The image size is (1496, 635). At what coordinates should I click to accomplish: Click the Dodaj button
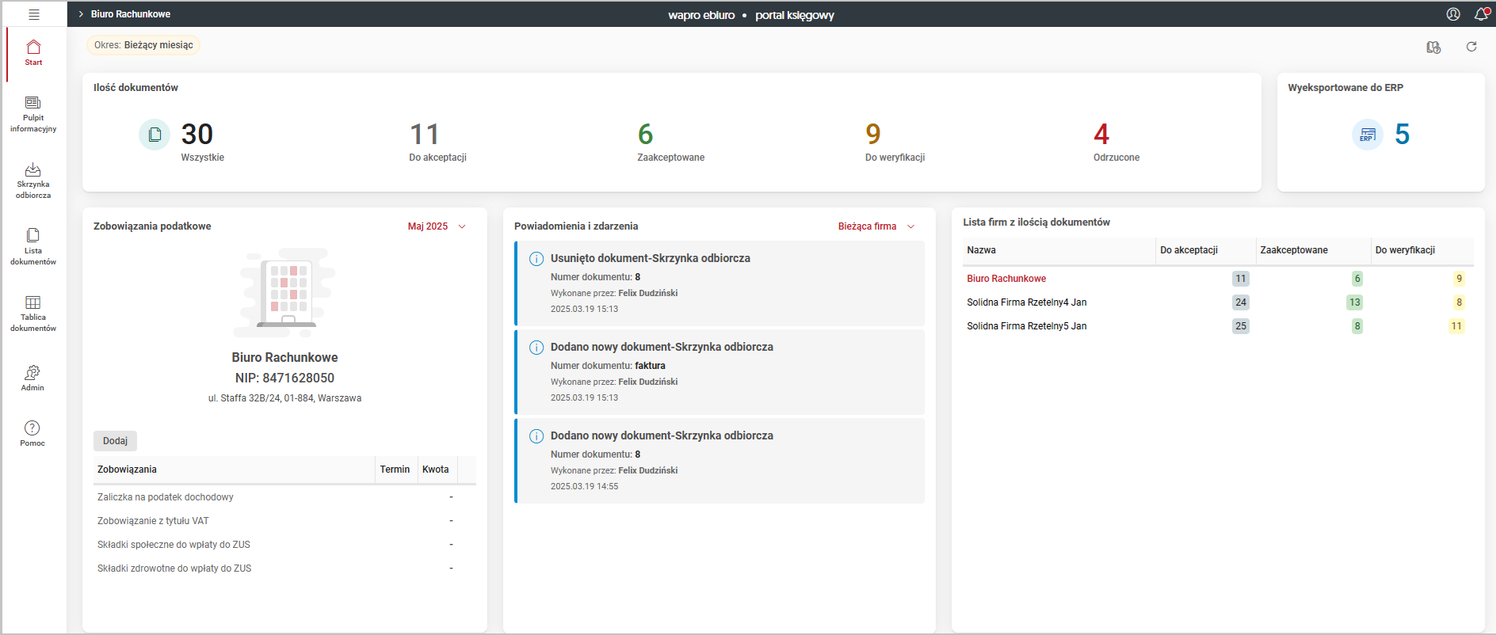click(115, 441)
